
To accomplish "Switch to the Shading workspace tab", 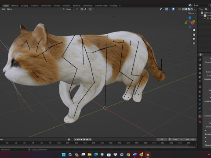I will click(x=57, y=6).
